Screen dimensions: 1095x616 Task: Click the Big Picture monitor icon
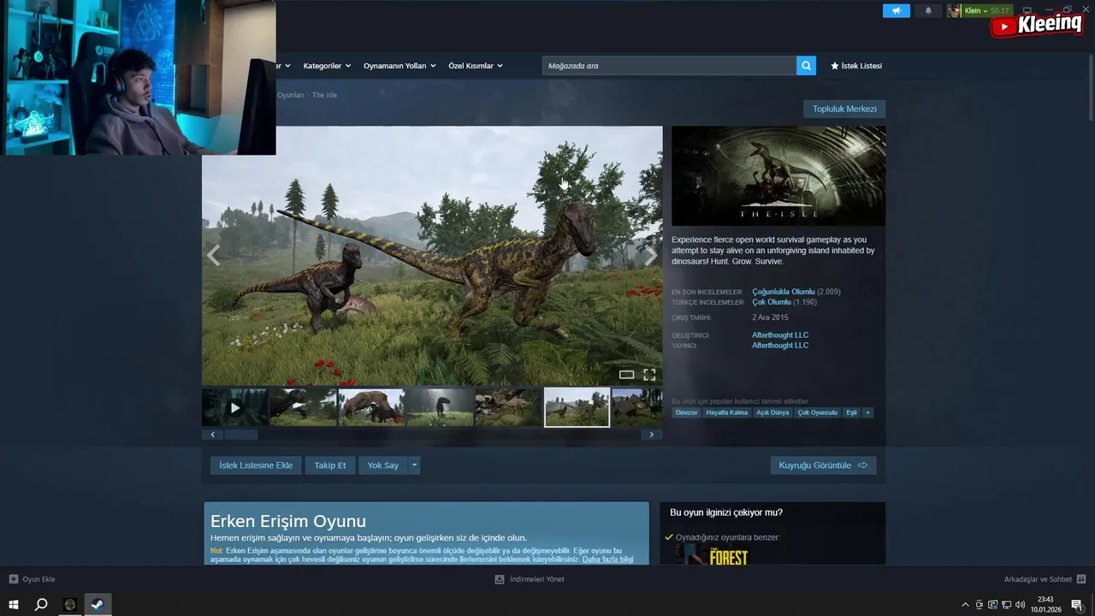tap(1027, 10)
